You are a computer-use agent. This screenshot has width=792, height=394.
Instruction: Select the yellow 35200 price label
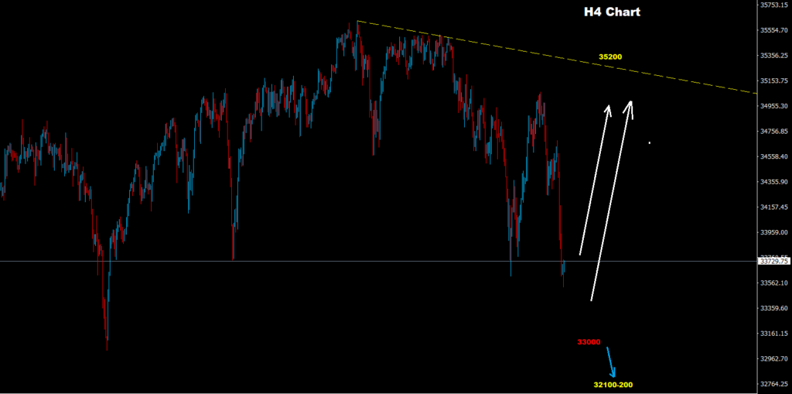click(x=610, y=57)
